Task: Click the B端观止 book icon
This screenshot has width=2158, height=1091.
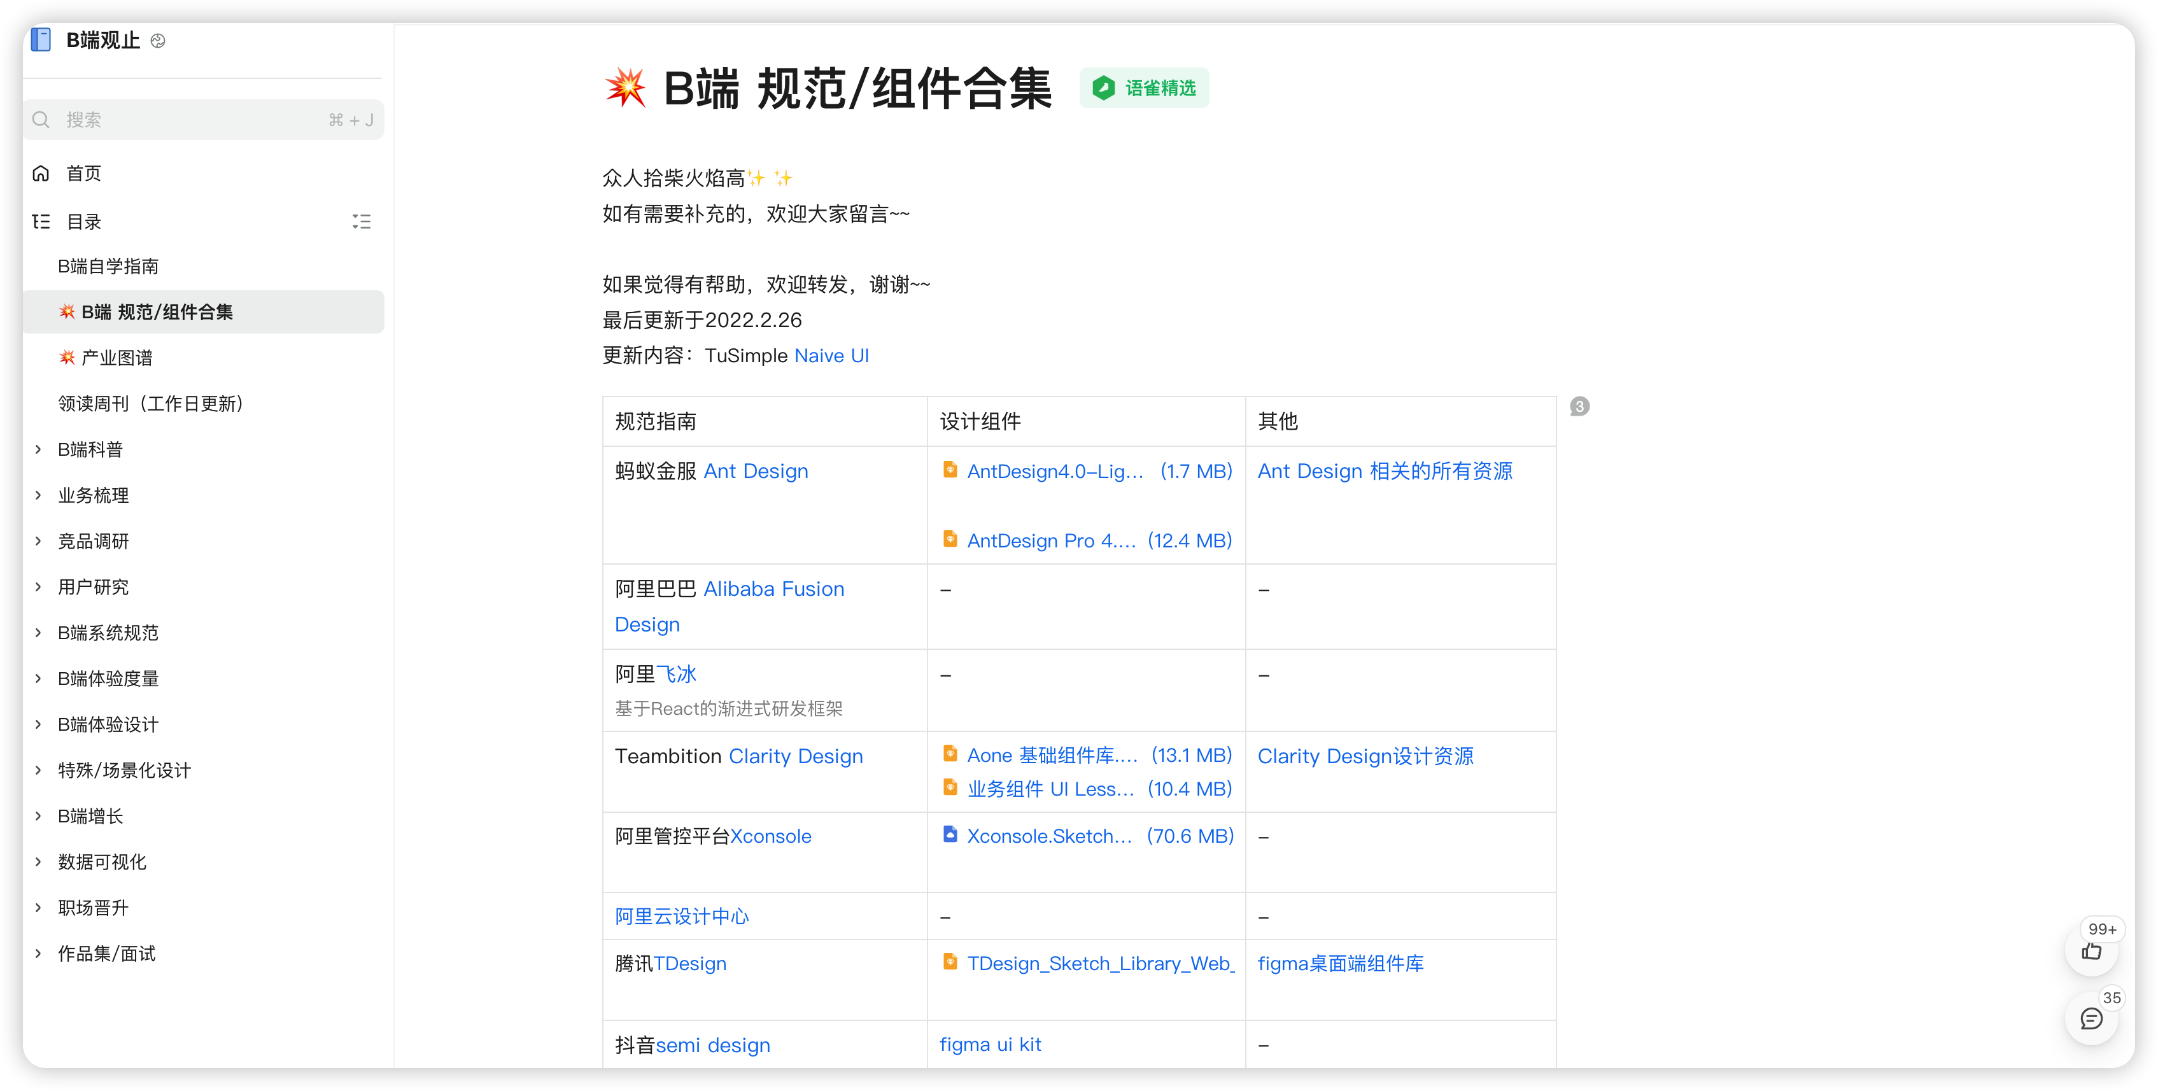Action: point(41,39)
